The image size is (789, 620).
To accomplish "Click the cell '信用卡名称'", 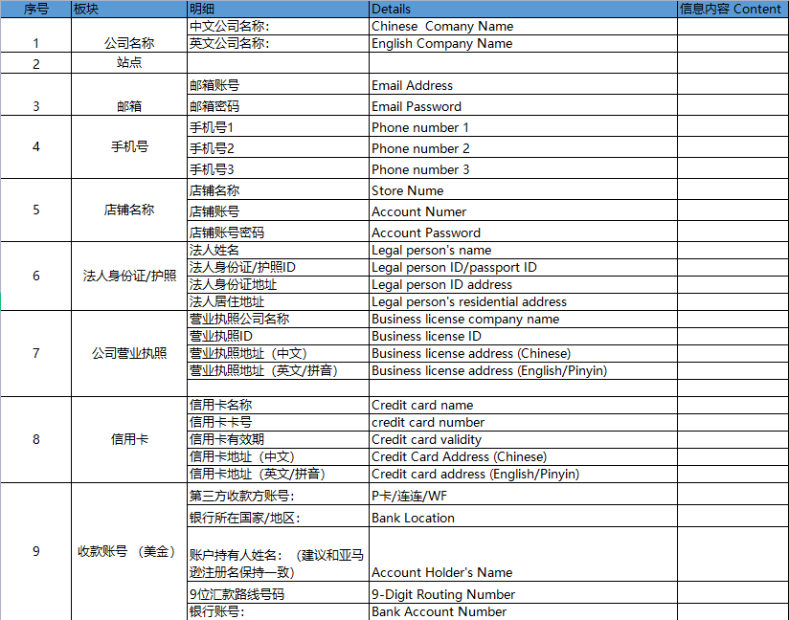I will 279,405.
